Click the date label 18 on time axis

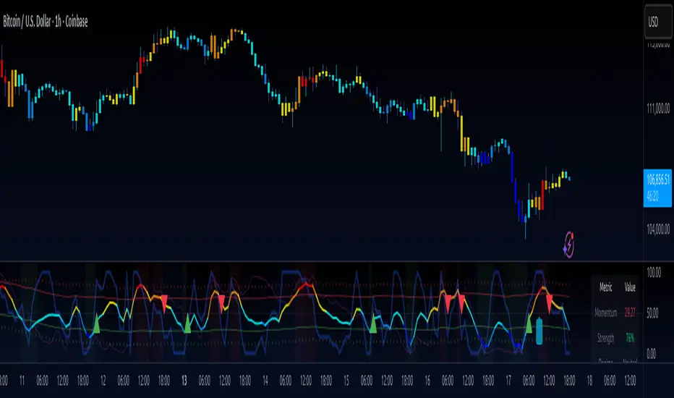point(589,381)
